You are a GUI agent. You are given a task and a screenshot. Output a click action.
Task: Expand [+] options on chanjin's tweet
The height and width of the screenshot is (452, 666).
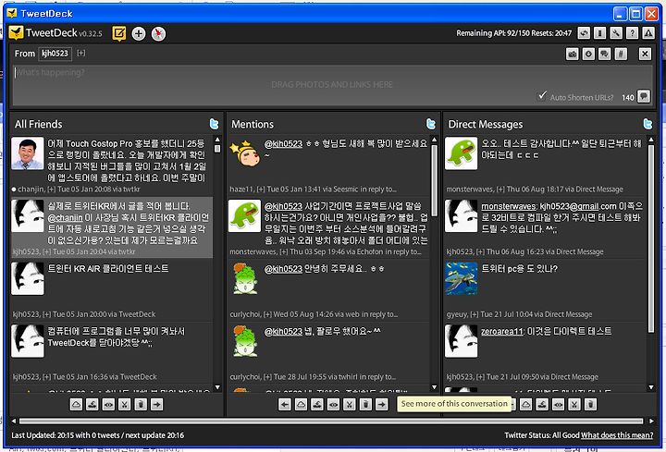point(52,189)
